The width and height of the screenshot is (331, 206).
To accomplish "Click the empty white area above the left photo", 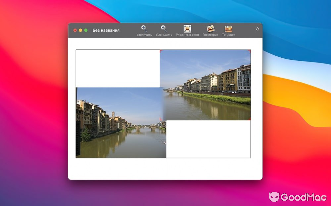I will pyautogui.click(x=118, y=68).
